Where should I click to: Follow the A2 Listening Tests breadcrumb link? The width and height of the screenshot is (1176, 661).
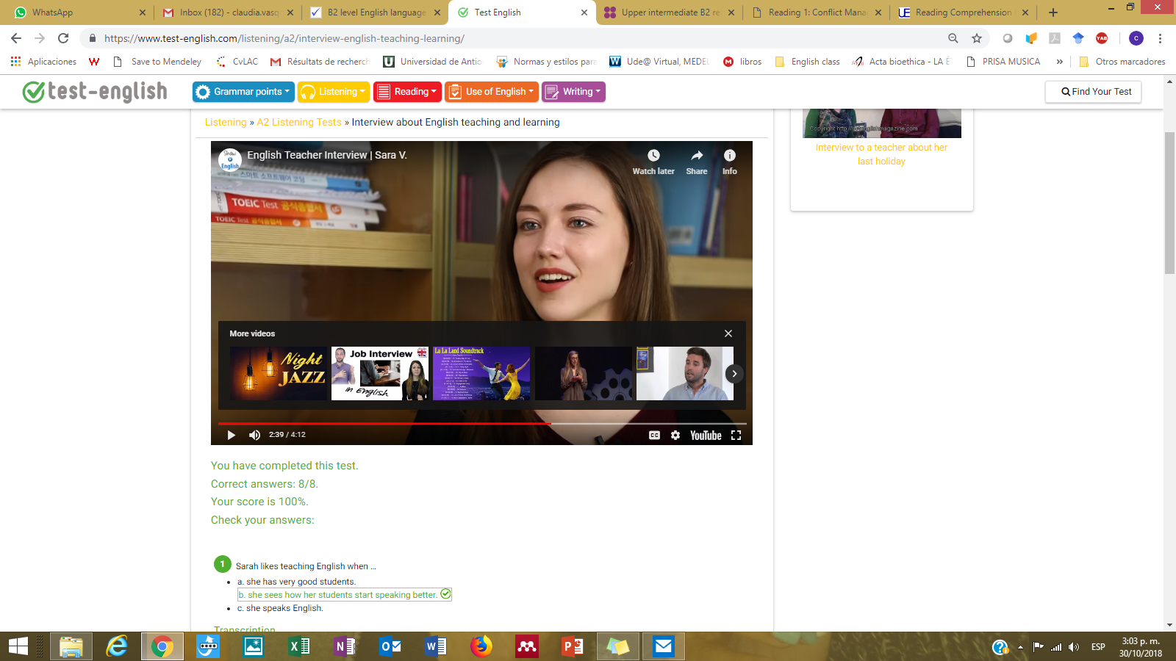point(299,123)
